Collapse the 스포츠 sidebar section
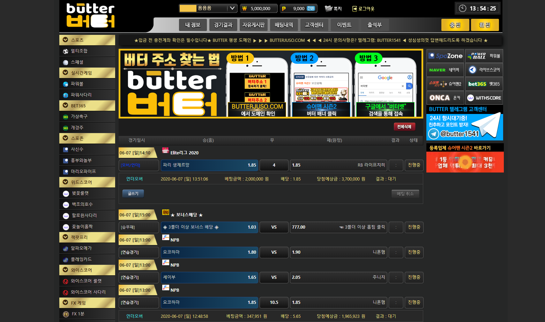The image size is (545, 322). 65,40
